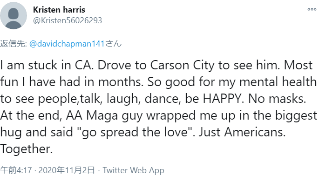Click the final word Together.
This screenshot has width=319, height=175.
point(27,149)
